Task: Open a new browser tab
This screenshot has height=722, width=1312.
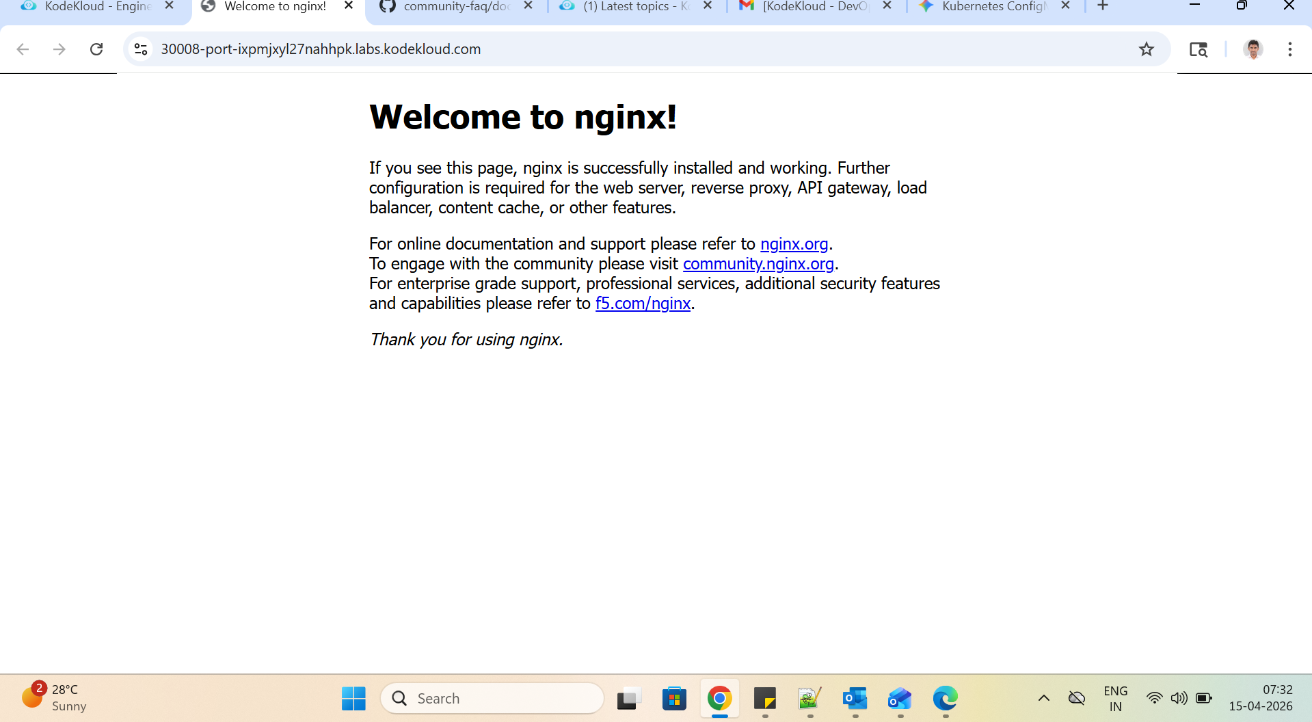Action: 1103,6
